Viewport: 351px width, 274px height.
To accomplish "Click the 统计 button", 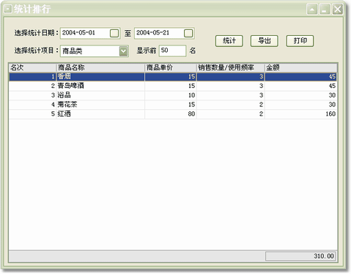I will (x=229, y=41).
